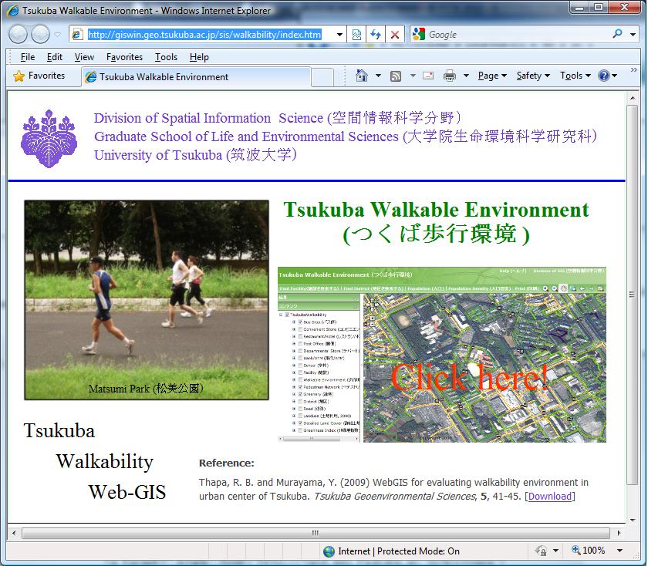This screenshot has height=566, width=648.
Task: Open the File menu
Action: [28, 57]
